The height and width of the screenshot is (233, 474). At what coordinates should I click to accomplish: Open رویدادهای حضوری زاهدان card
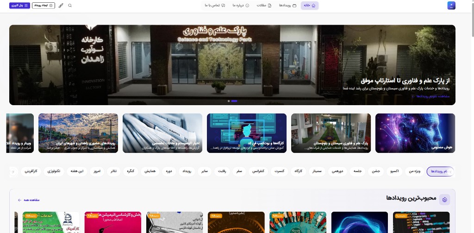tap(78, 133)
